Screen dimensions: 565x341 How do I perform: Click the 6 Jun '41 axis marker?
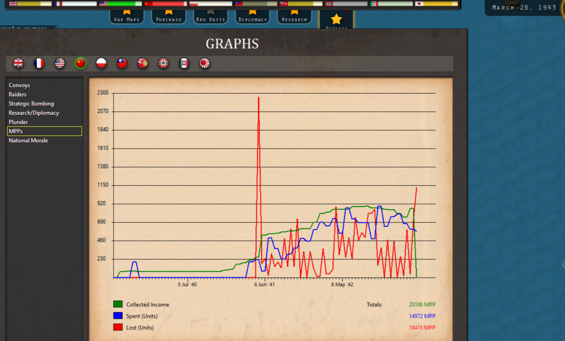264,284
